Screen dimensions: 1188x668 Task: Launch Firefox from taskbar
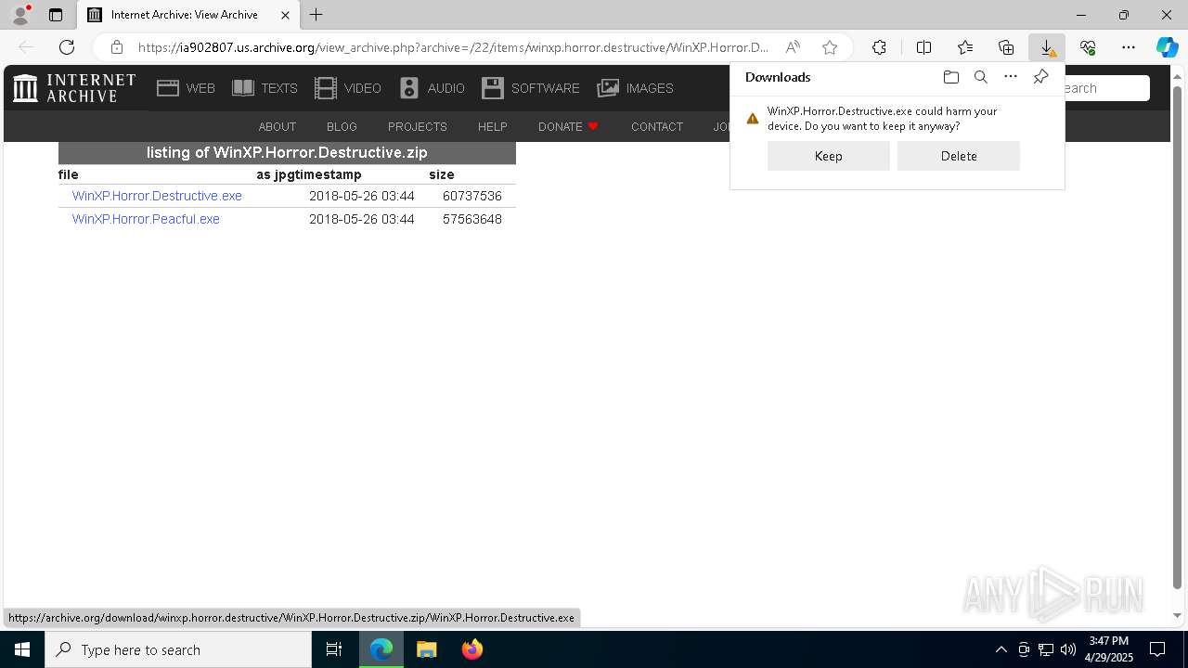coord(471,649)
